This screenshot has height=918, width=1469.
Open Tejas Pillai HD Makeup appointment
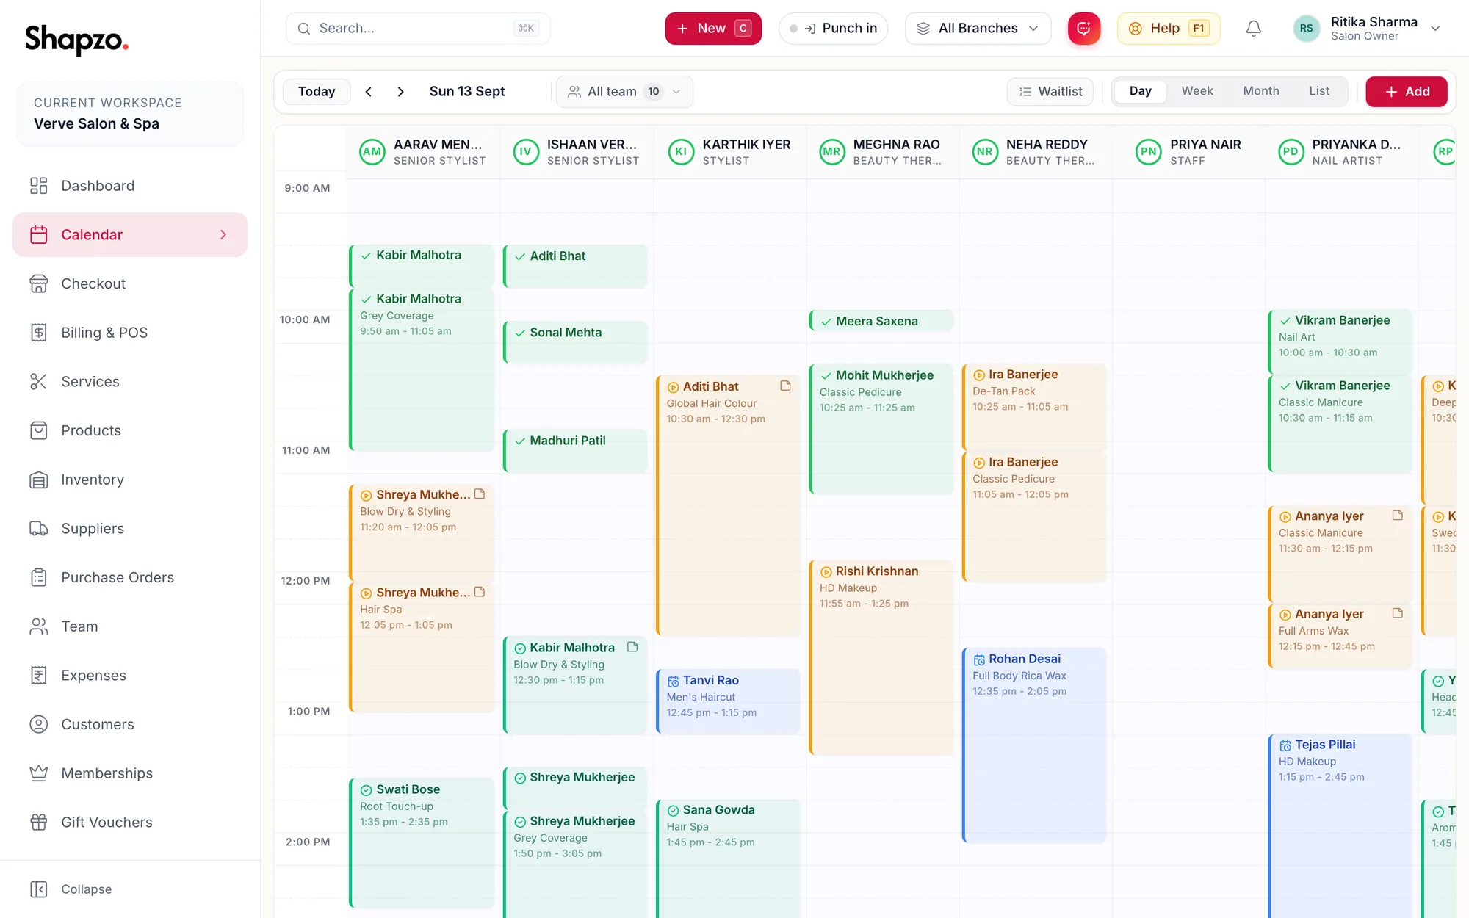coord(1340,826)
